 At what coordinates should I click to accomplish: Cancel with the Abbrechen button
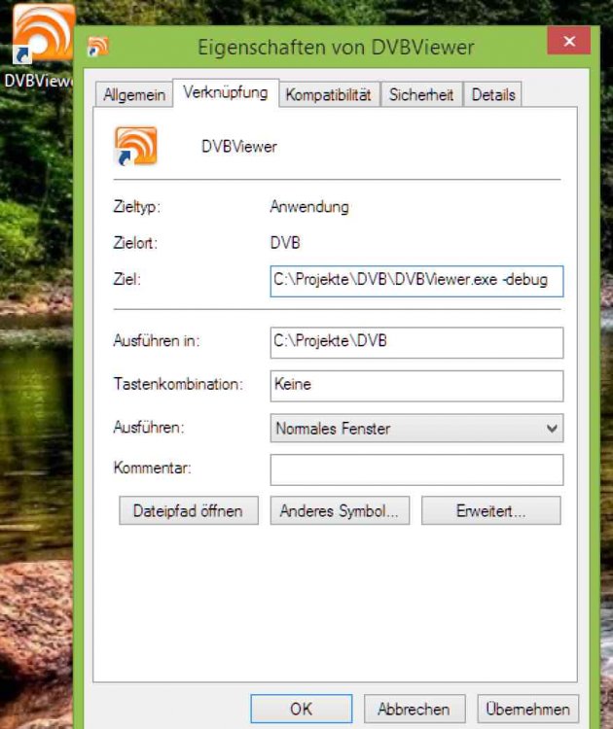(415, 709)
